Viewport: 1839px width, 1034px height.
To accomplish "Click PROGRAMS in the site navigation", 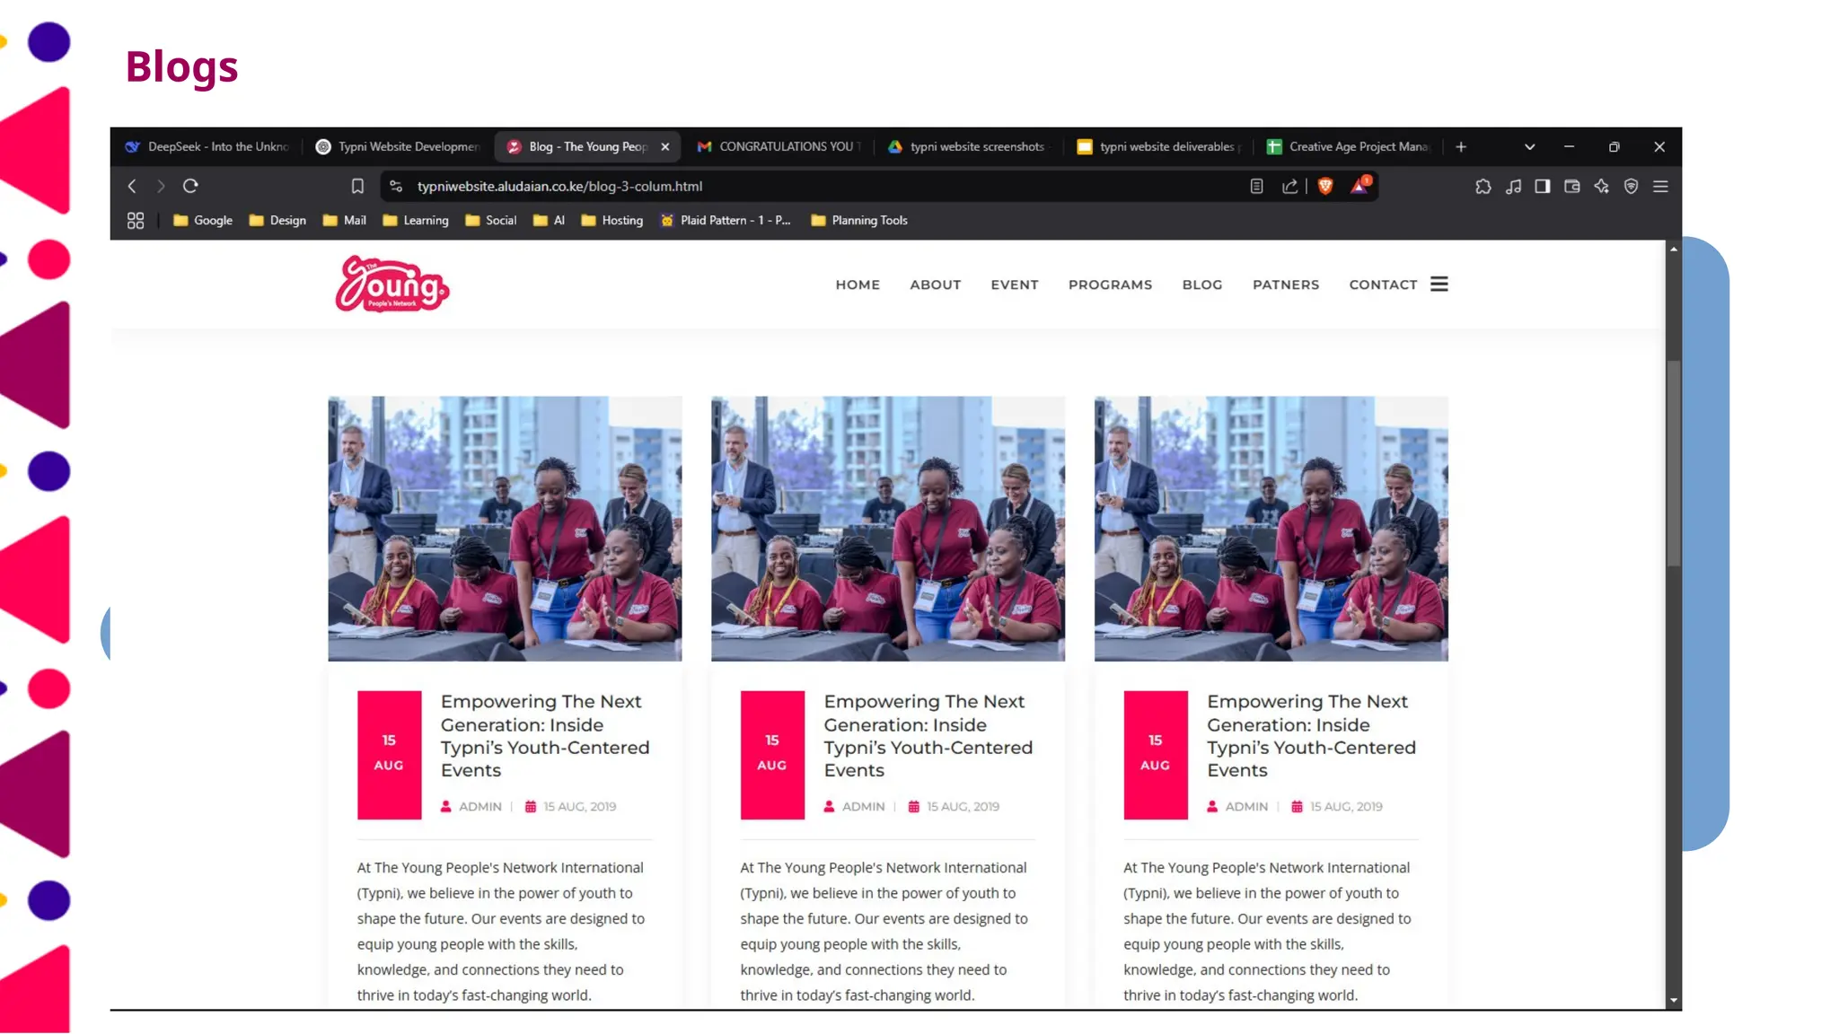I will click(x=1110, y=285).
